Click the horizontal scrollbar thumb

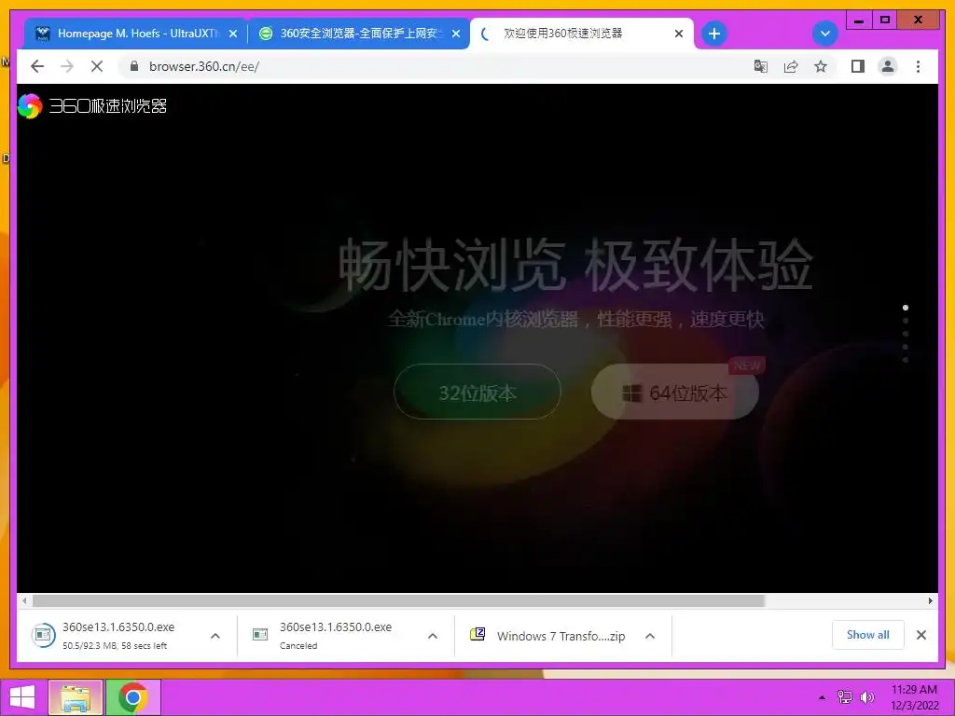398,601
